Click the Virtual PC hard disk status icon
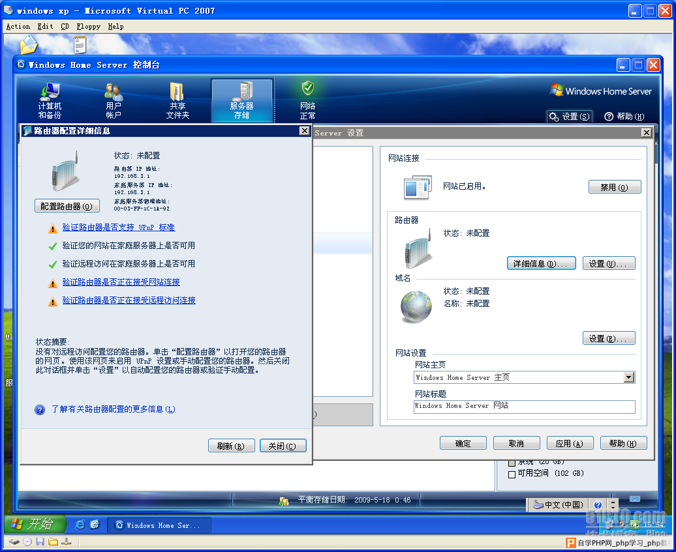Screen dimensions: 676x552 coord(14,542)
